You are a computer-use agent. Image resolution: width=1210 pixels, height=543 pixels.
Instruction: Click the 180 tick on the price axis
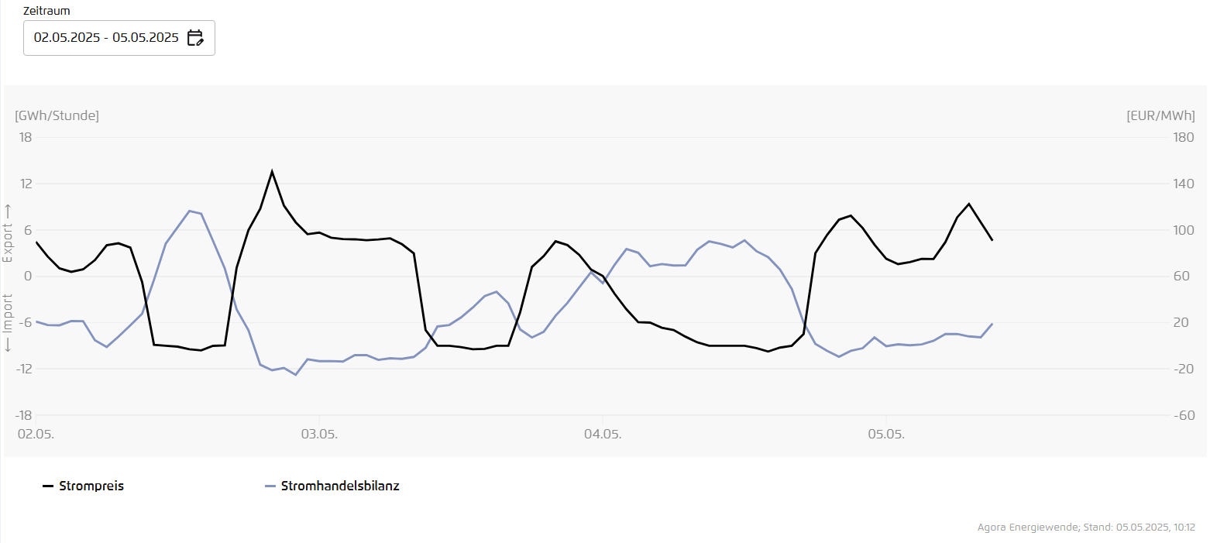[x=1184, y=138]
